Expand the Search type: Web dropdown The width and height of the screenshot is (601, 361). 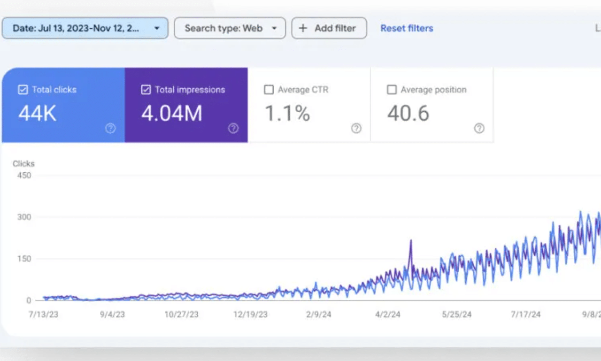[x=230, y=28]
